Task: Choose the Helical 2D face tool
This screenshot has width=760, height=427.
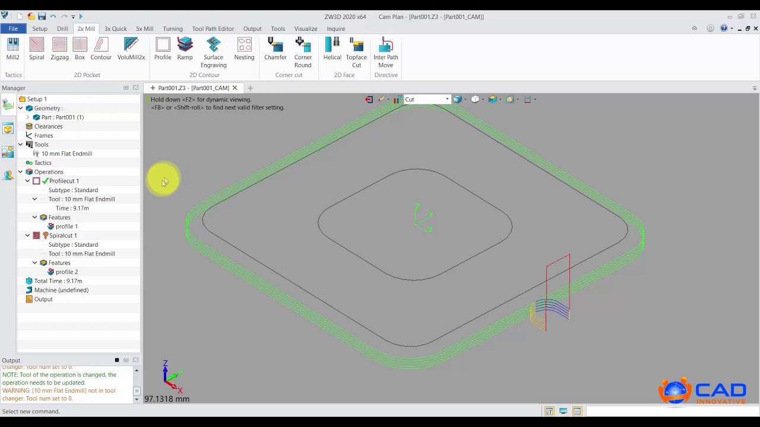Action: (x=332, y=49)
